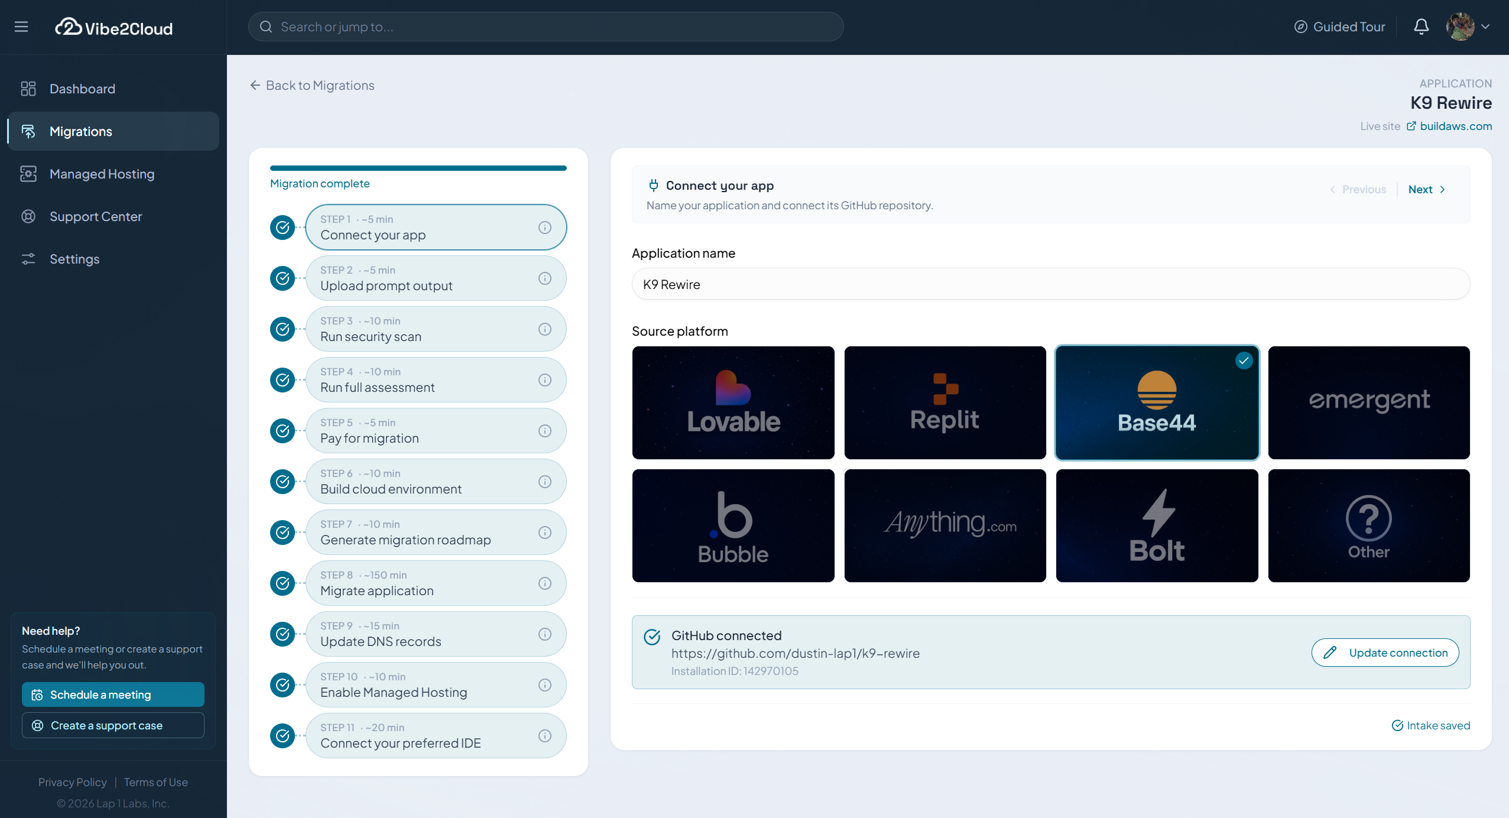Select Step 1 Connect your app
Viewport: 1509px width, 818px height.
(436, 228)
